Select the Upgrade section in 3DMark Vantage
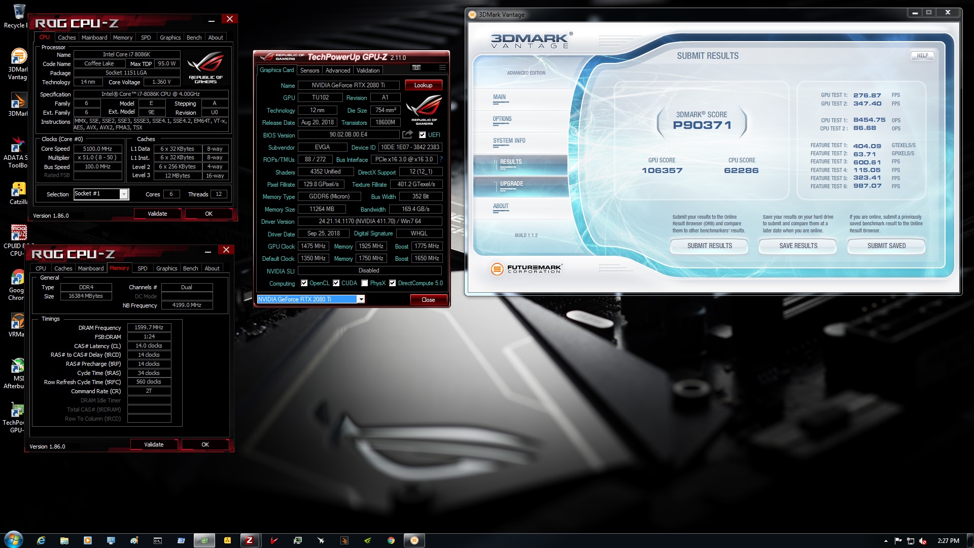The image size is (974, 548). [520, 186]
